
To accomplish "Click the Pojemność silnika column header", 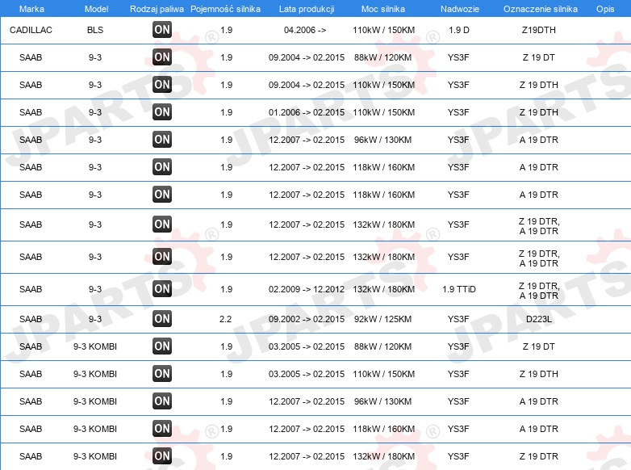I will [225, 9].
